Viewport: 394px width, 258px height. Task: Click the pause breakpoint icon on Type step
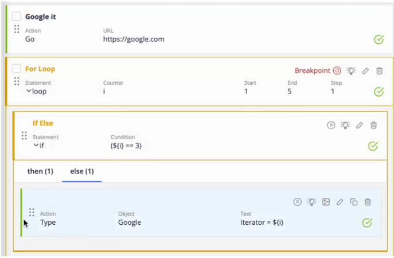pyautogui.click(x=297, y=202)
